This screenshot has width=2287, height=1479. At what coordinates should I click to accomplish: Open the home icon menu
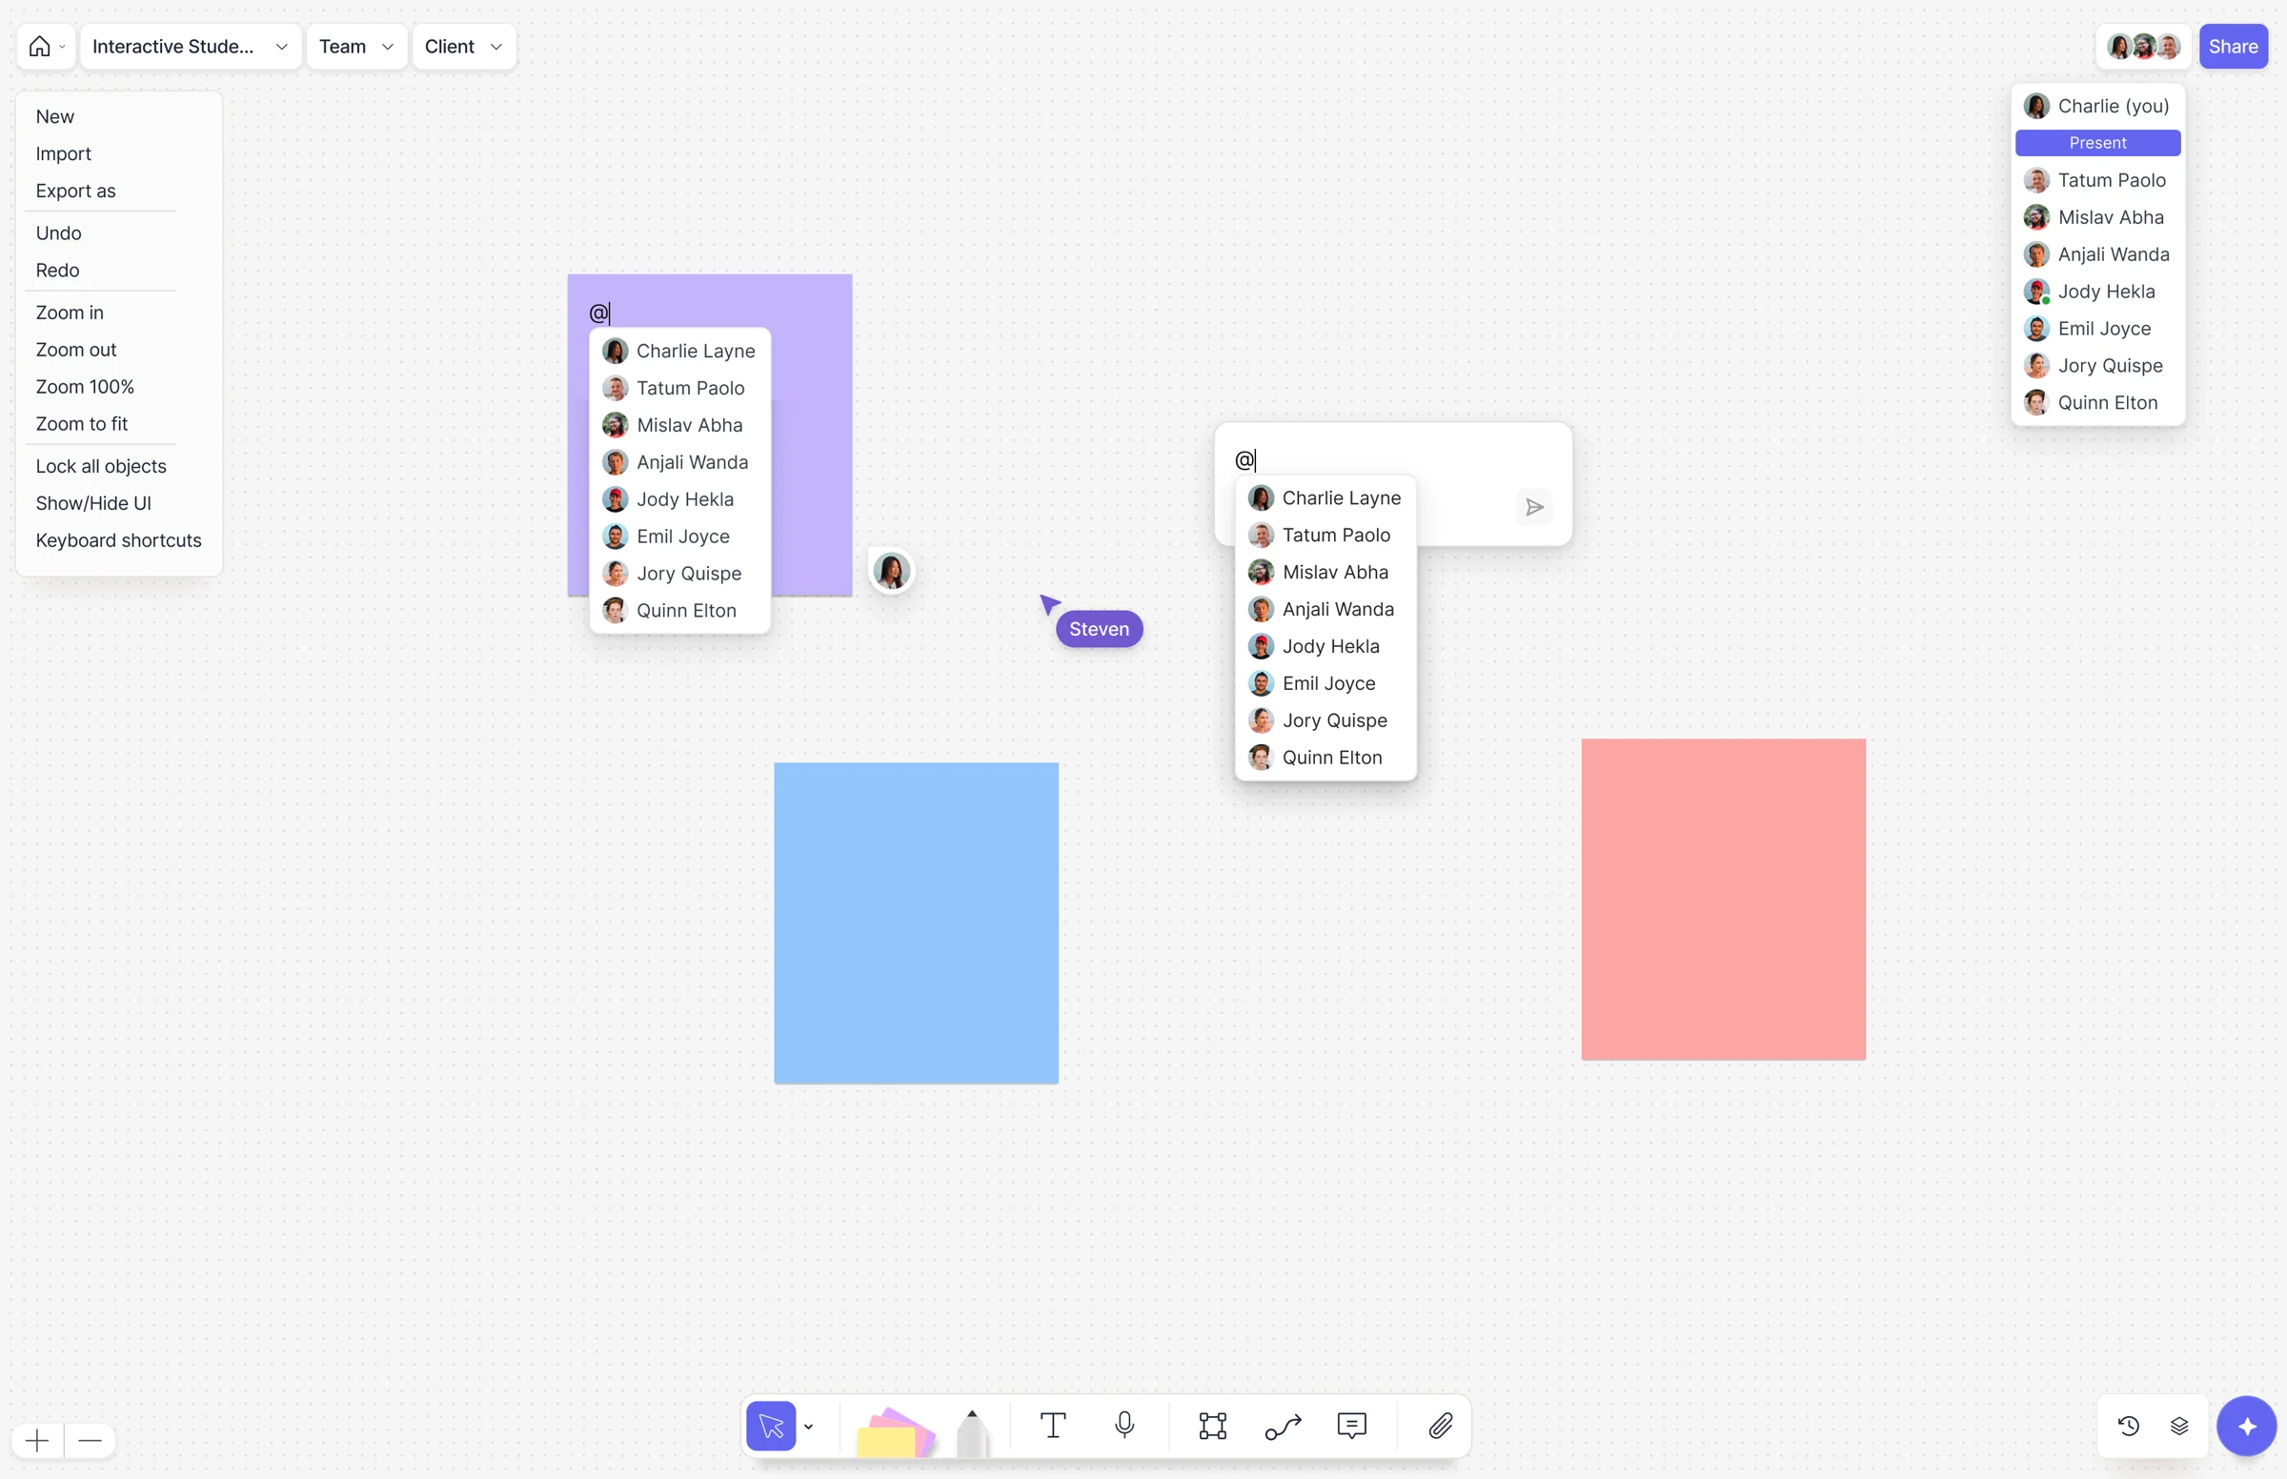pos(45,46)
